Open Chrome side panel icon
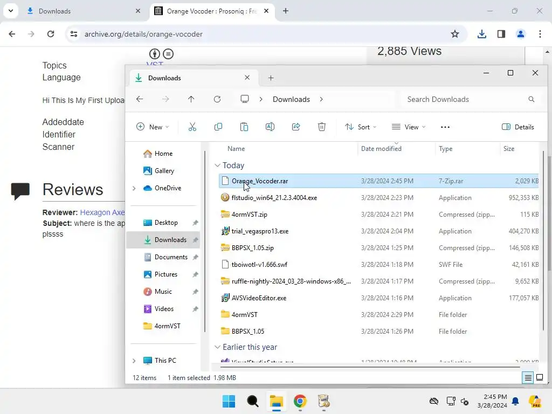The height and width of the screenshot is (414, 552). 501,34
